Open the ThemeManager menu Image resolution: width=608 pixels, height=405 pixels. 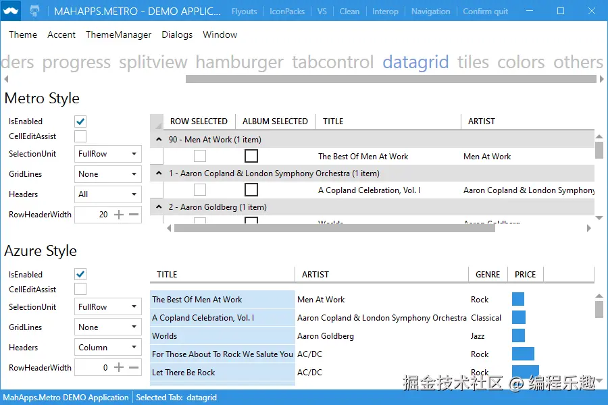(118, 34)
